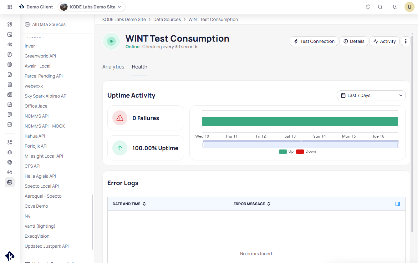Click the active data sources rail icon
Viewport: 418px width, 263px height.
pyautogui.click(x=10, y=182)
